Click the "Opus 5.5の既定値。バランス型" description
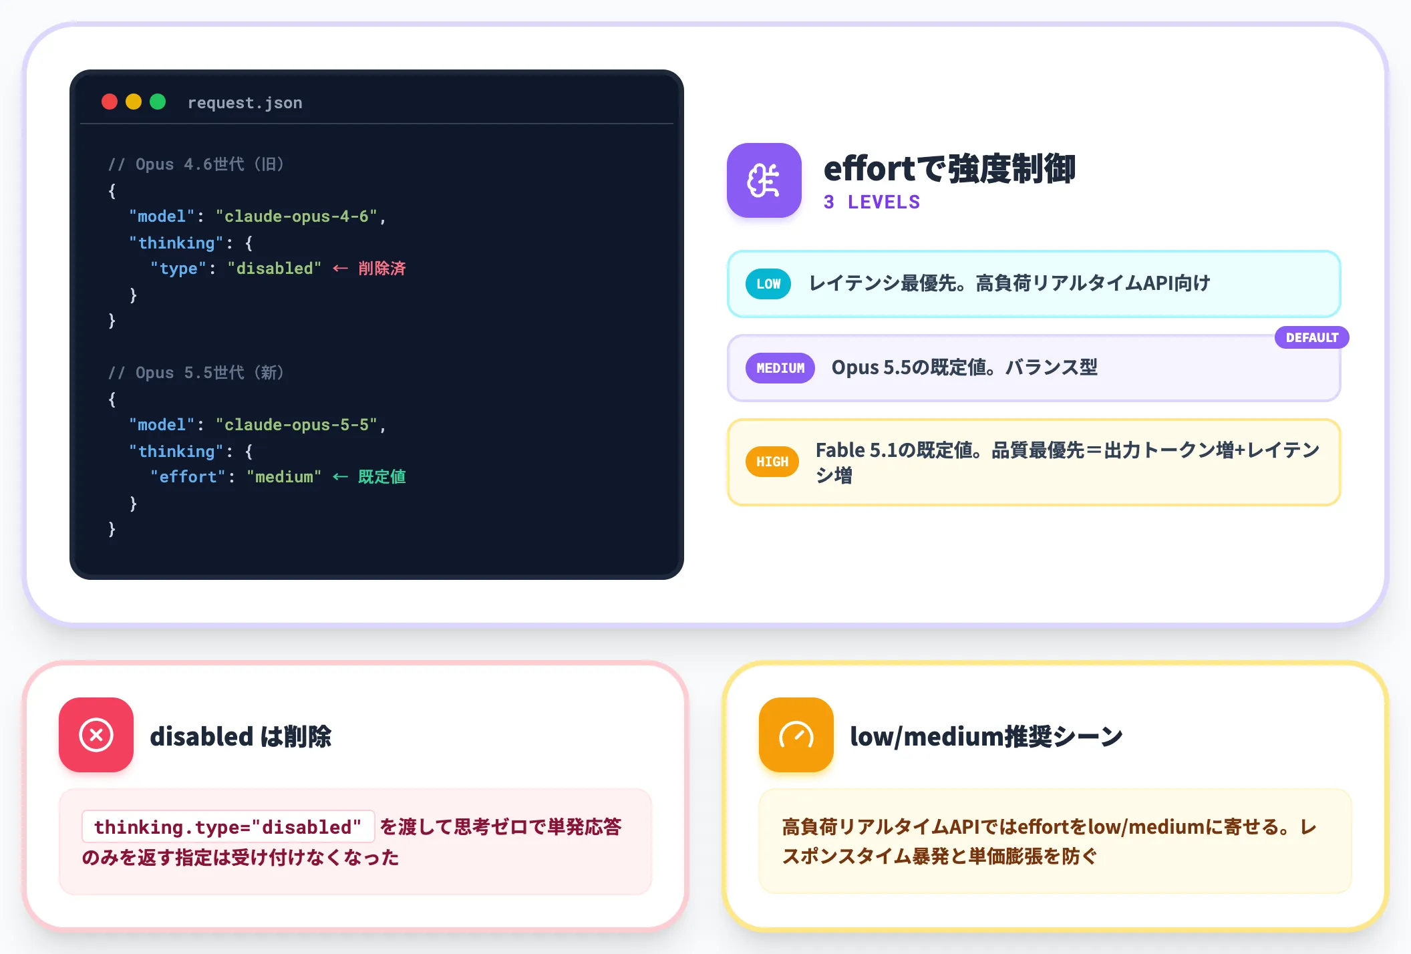This screenshot has height=954, width=1411. point(964,367)
